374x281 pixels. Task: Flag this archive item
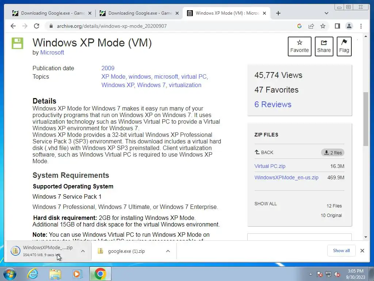coord(344,46)
